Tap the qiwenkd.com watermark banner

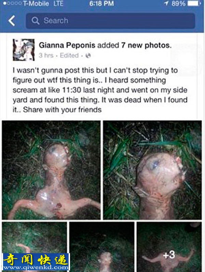pyautogui.click(x=36, y=262)
